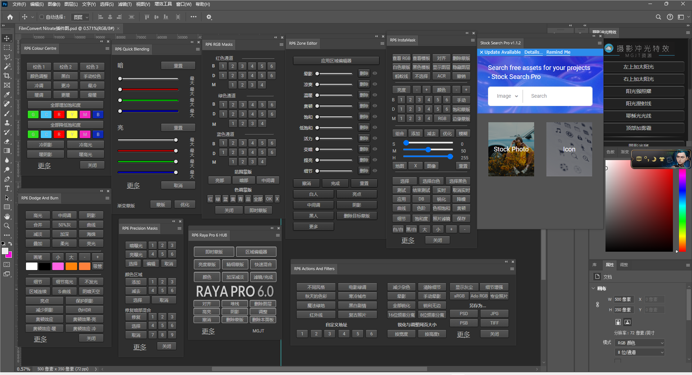692x375 pixels.
Task: Open the 滤镜(T) menu
Action: [x=125, y=4]
